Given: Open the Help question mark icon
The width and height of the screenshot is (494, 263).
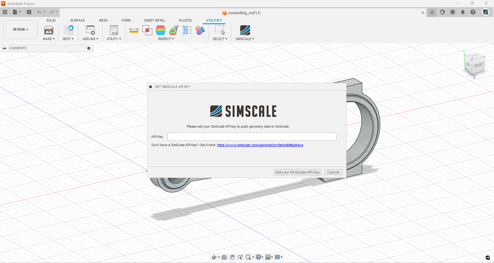Looking at the screenshot, I should coord(473,12).
